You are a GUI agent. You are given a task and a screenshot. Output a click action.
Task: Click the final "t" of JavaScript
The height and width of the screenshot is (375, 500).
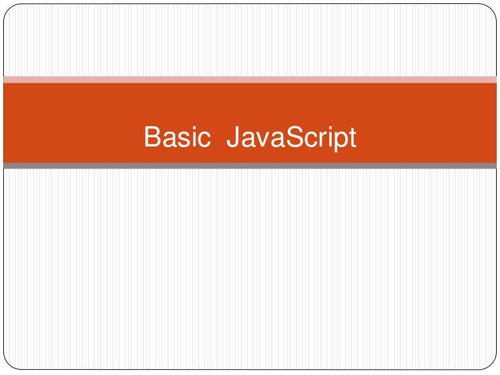click(x=352, y=137)
